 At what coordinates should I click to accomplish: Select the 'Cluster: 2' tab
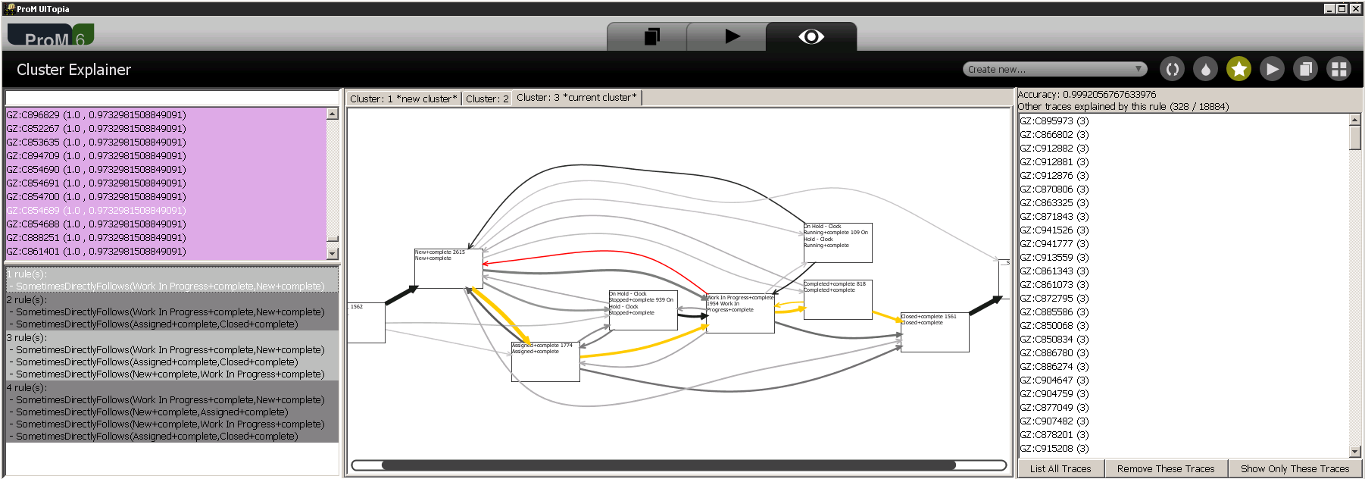pos(487,99)
